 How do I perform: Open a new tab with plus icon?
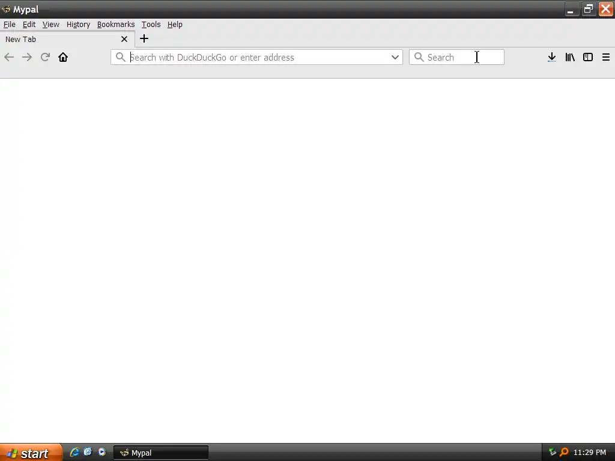pos(144,39)
